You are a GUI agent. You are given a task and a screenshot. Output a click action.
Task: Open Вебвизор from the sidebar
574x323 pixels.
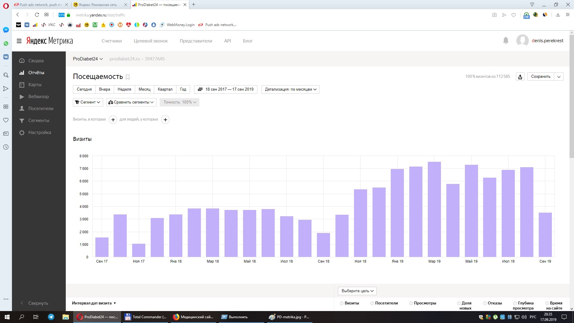tap(38, 97)
